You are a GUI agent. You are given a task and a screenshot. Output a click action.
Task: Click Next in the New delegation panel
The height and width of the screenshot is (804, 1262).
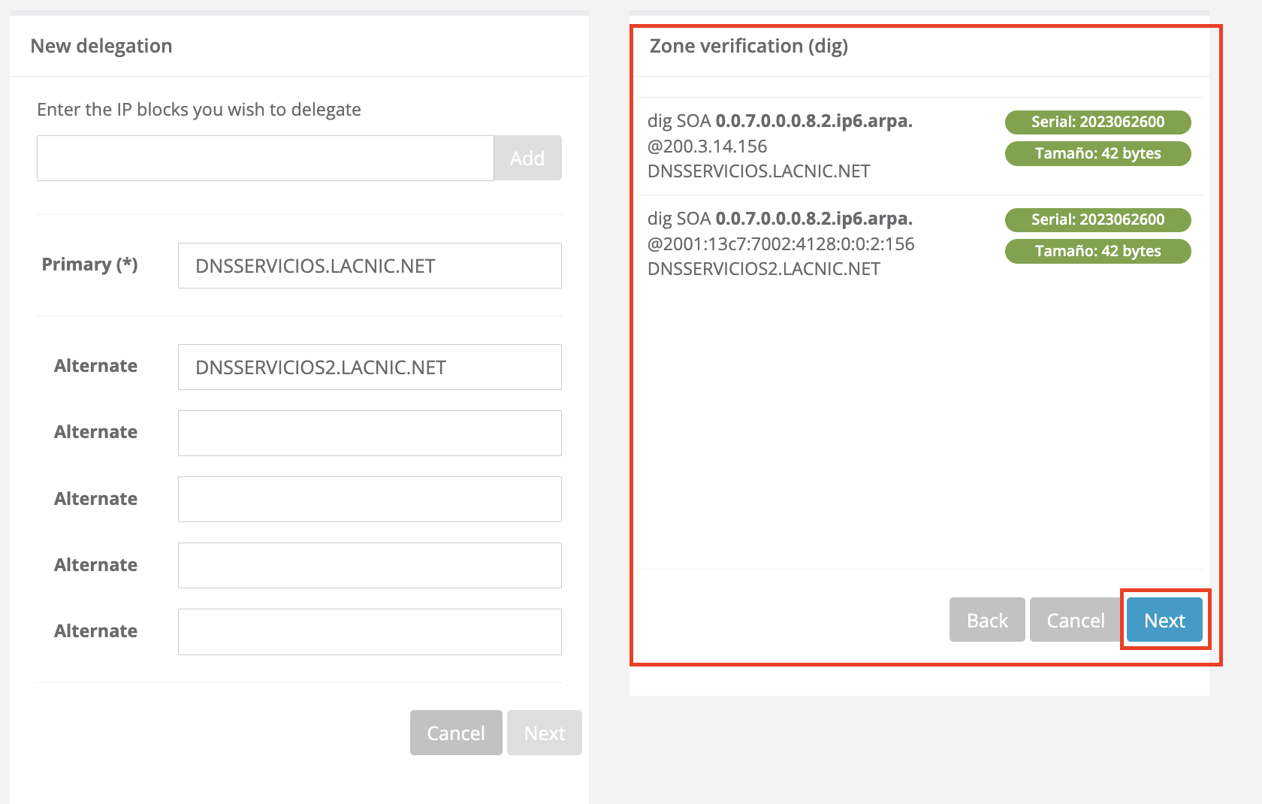(544, 733)
